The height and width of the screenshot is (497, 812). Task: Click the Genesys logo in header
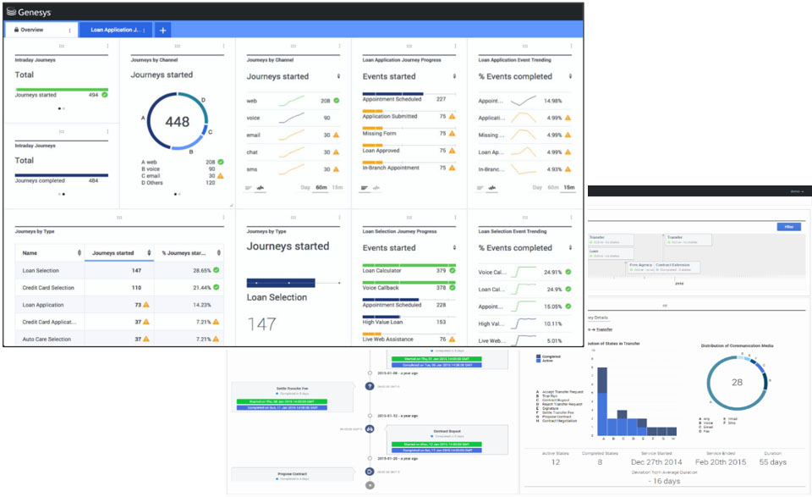click(x=30, y=11)
